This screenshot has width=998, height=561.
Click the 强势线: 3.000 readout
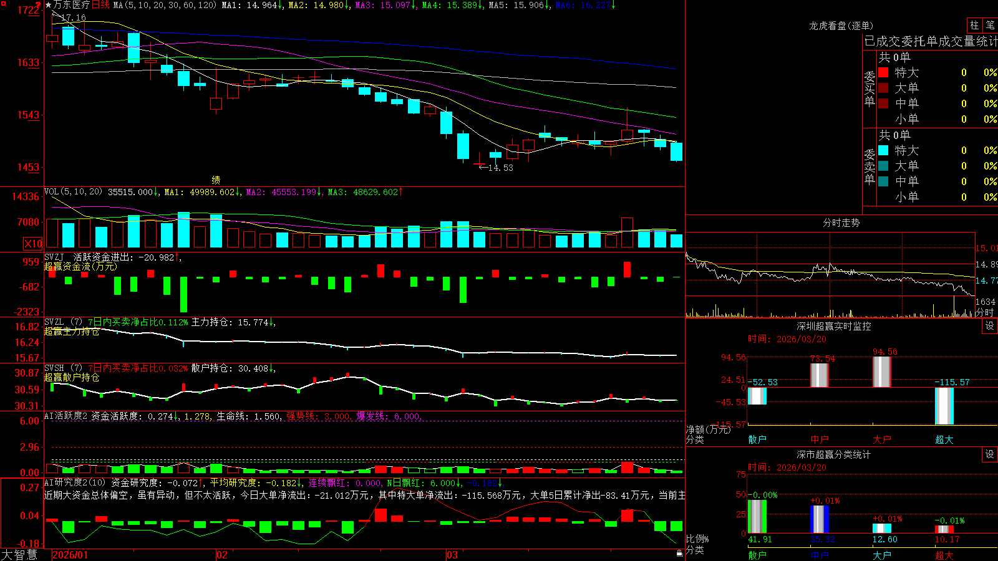tap(318, 416)
